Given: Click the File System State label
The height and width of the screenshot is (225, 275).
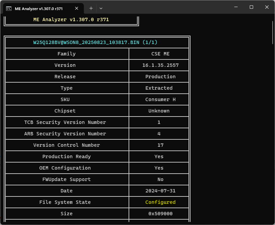Looking at the screenshot, I should (65, 202).
